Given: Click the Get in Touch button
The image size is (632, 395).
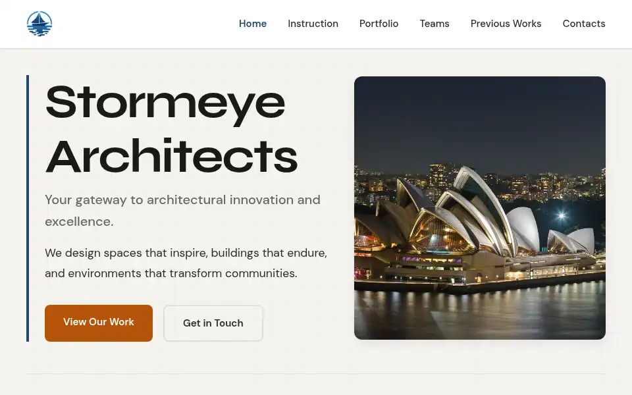Looking at the screenshot, I should pos(213,323).
